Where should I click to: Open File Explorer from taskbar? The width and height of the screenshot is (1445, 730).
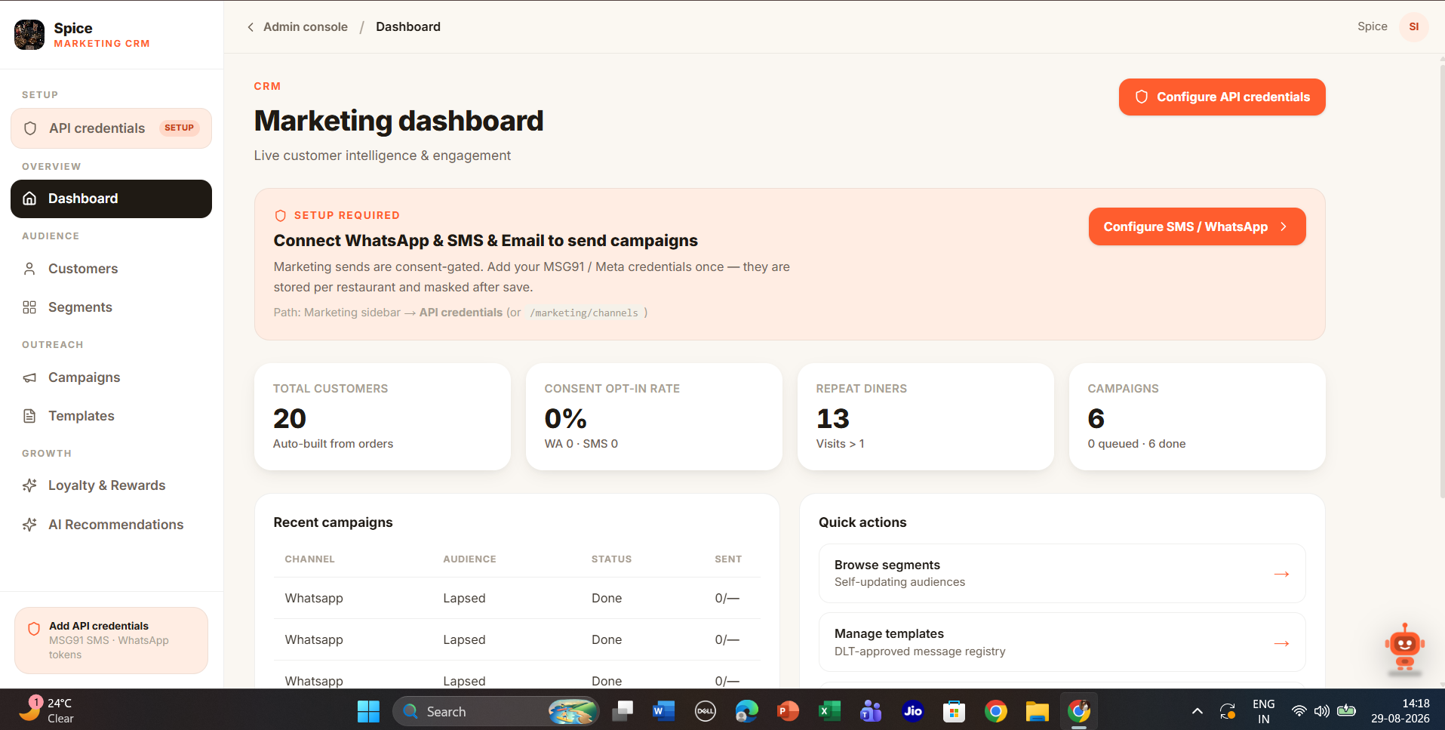pyautogui.click(x=1037, y=711)
